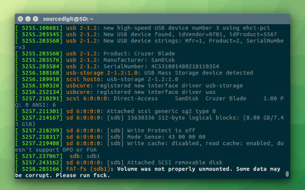Click the sourcedigit@SD title bar text
This screenshot has height=190, width=305.
click(68, 19)
